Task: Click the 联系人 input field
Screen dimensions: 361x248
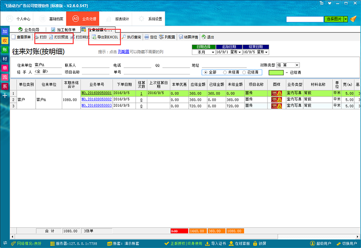Action: pos(93,65)
